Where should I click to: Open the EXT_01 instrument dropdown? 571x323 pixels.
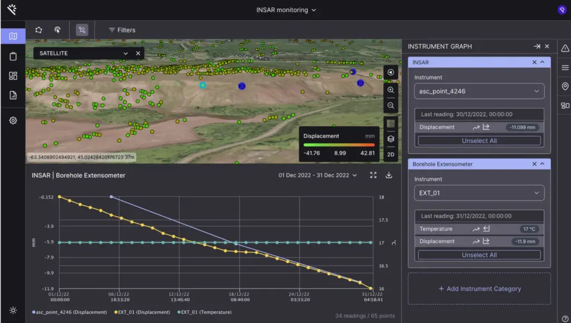(479, 193)
